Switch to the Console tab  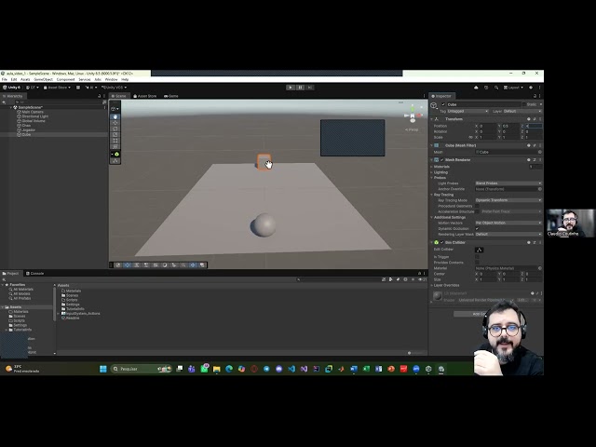pos(34,274)
